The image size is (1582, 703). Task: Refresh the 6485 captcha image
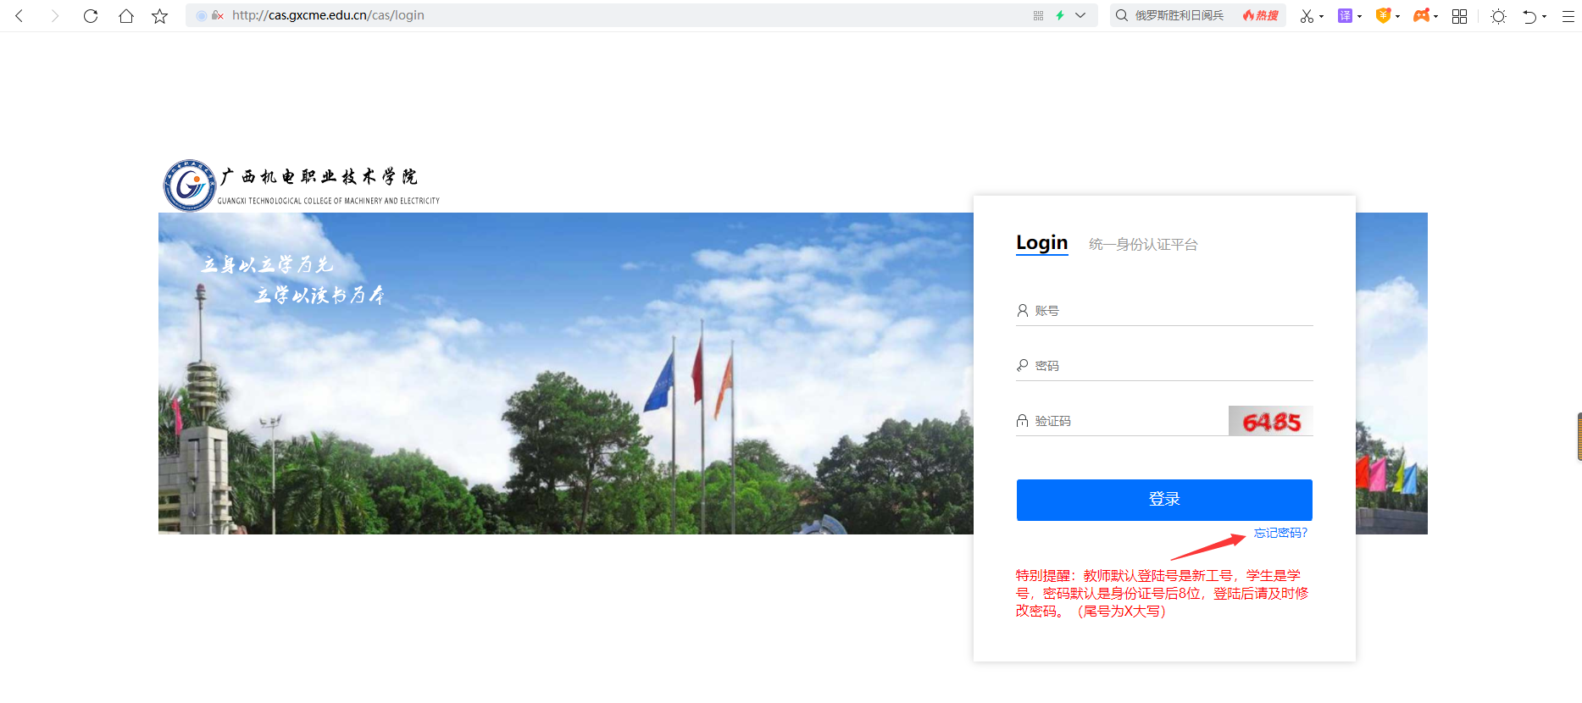tap(1270, 421)
